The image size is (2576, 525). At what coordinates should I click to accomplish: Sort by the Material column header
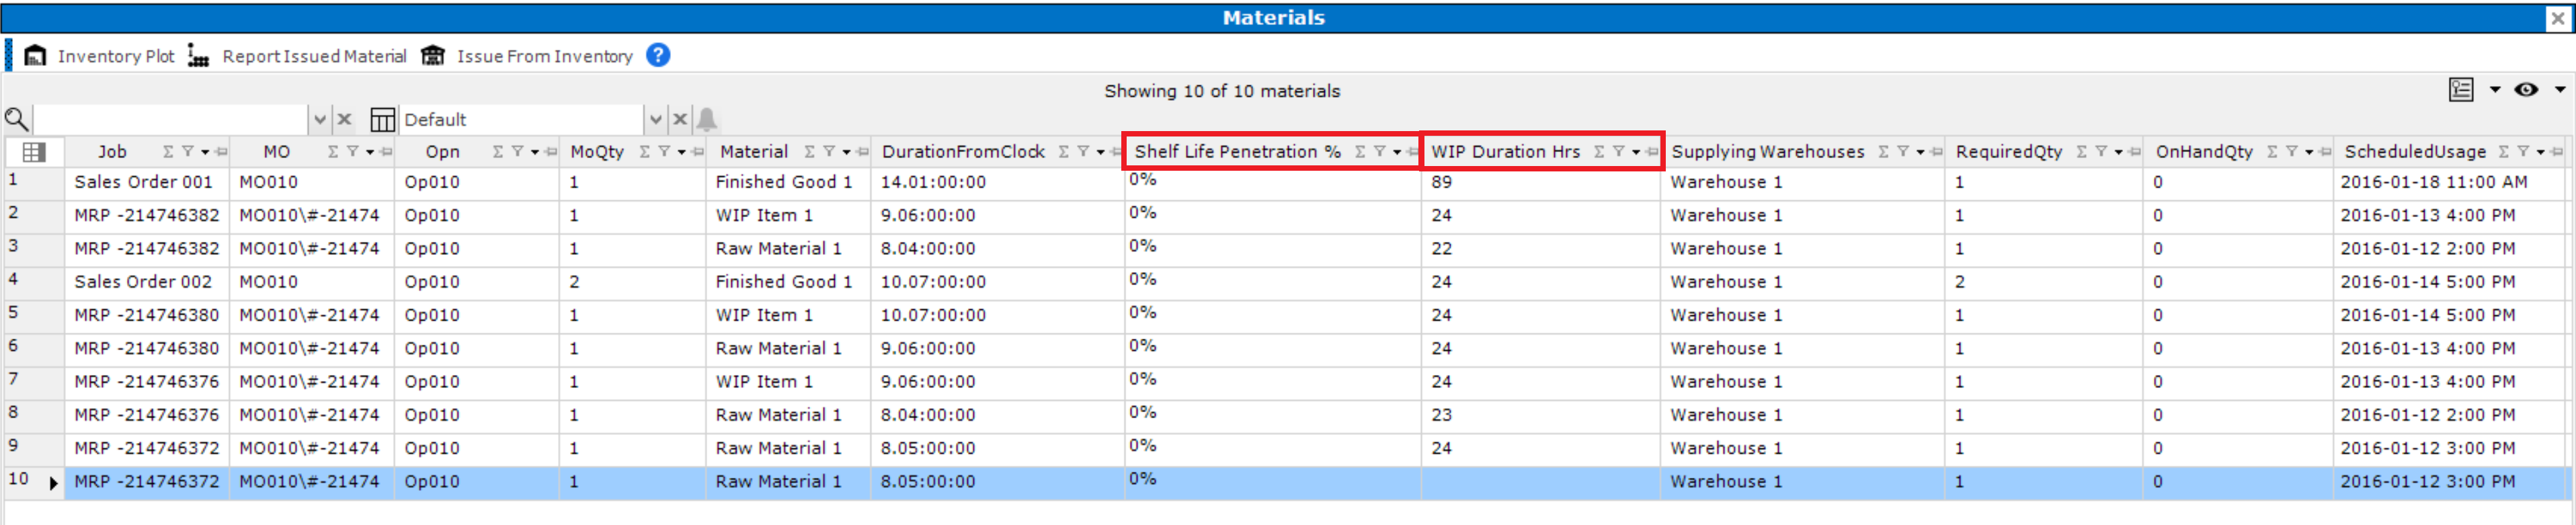coord(754,152)
